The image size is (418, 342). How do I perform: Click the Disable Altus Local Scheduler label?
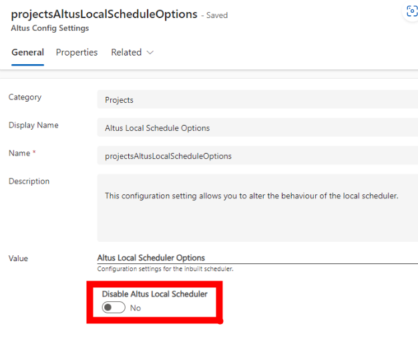[x=155, y=294]
